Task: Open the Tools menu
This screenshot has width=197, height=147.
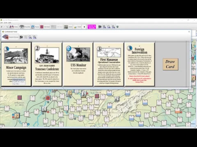Action: tap(6, 23)
